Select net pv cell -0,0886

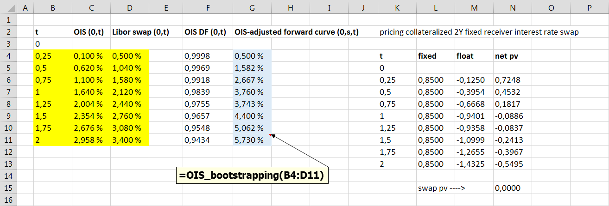tap(513, 116)
